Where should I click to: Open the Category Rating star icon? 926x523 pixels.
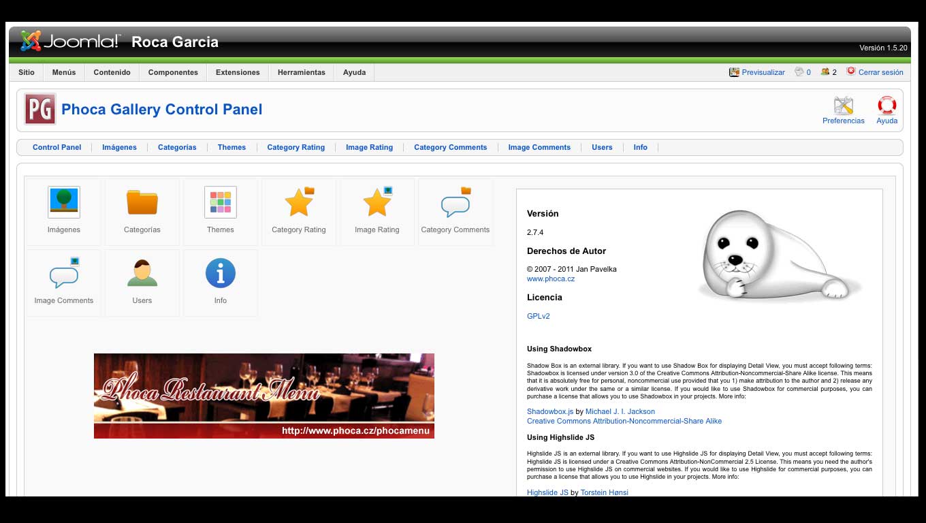(x=299, y=202)
